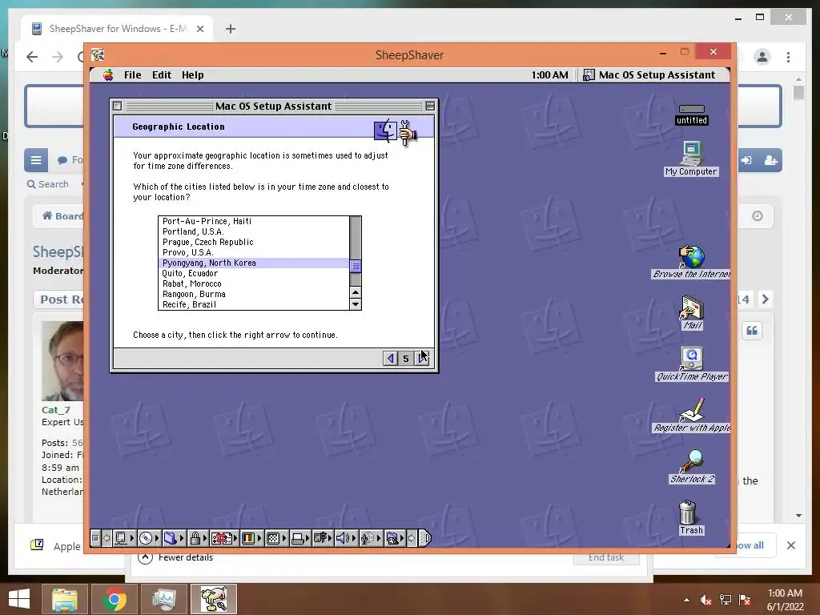
Task: Open the Apple menu in SheepShaver
Action: click(108, 74)
